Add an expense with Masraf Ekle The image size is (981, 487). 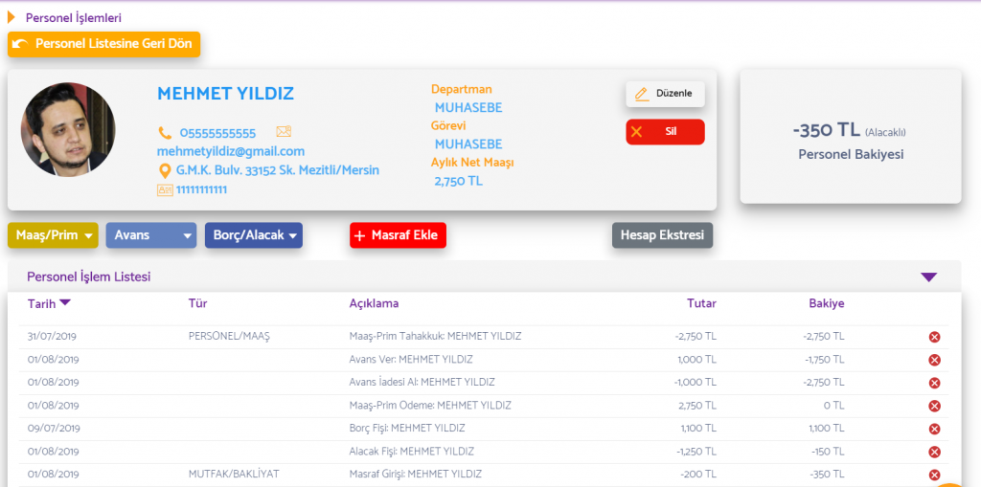point(398,235)
